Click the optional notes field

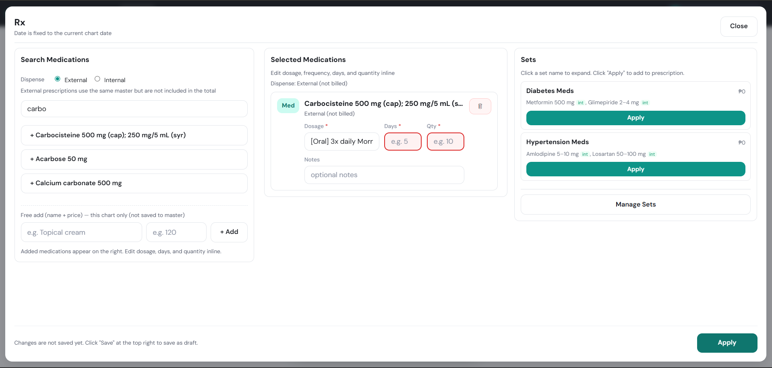[x=384, y=175]
